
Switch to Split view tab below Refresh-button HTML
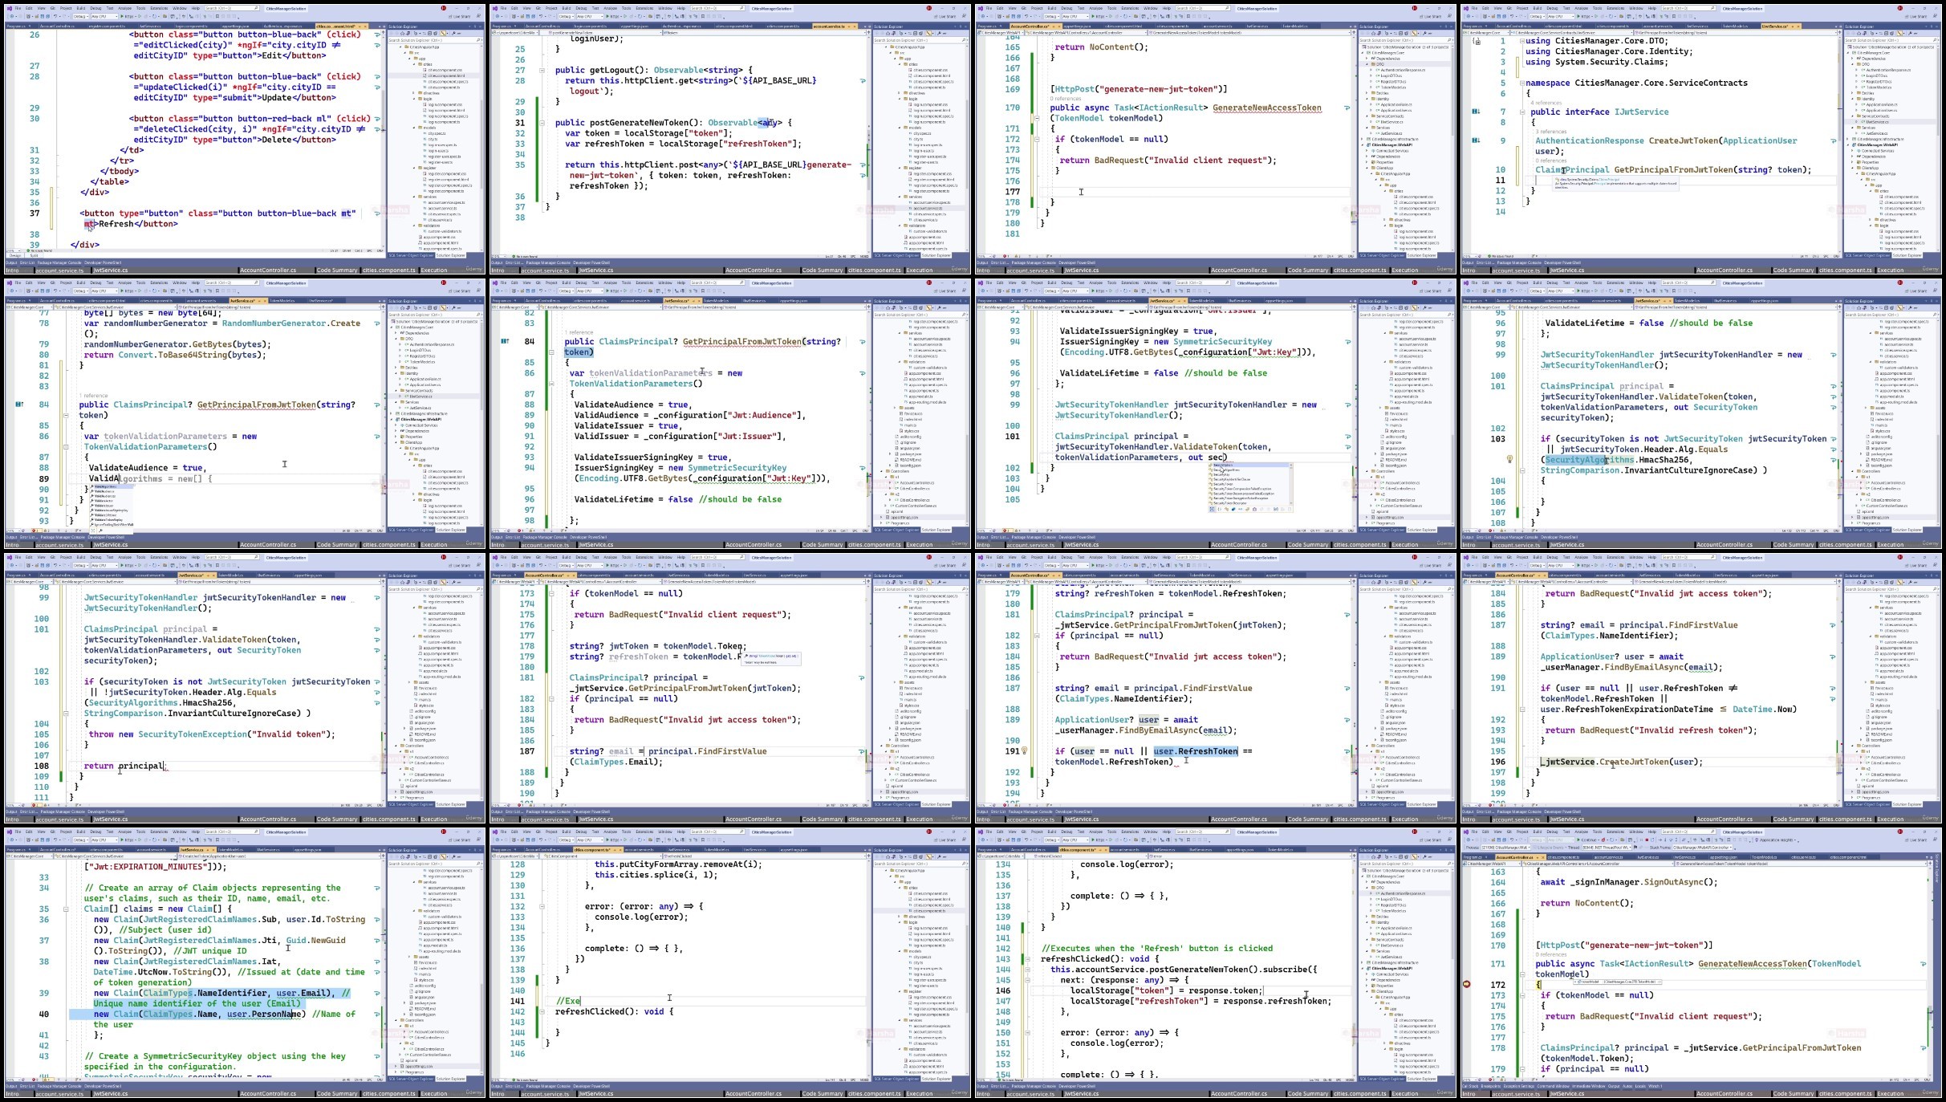click(34, 255)
